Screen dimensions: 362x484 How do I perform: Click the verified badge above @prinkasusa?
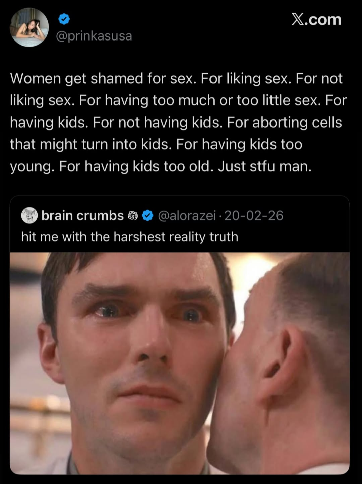click(x=64, y=19)
